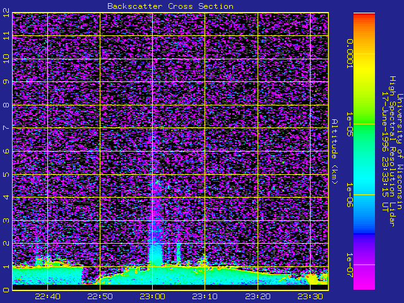Click the 1e-06 color scale label
The width and height of the screenshot is (404, 303).
coord(349,195)
